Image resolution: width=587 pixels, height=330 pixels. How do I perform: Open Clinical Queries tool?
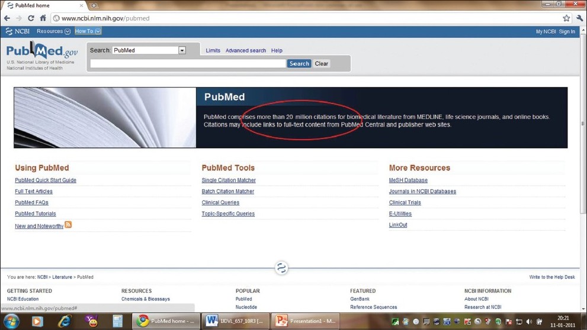pos(220,203)
